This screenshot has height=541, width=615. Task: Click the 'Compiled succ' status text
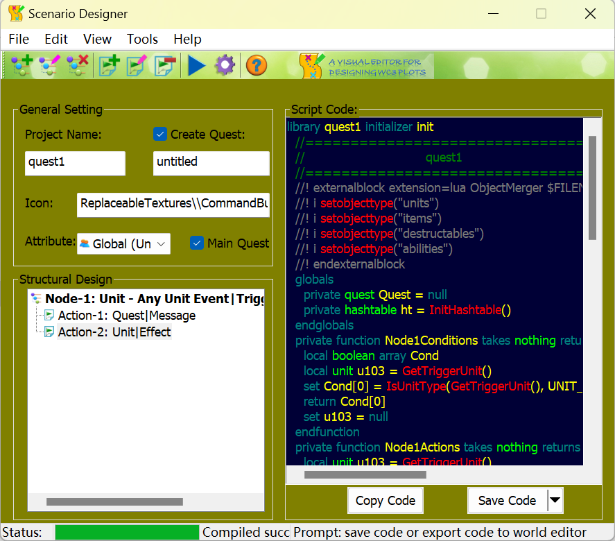coord(245,533)
